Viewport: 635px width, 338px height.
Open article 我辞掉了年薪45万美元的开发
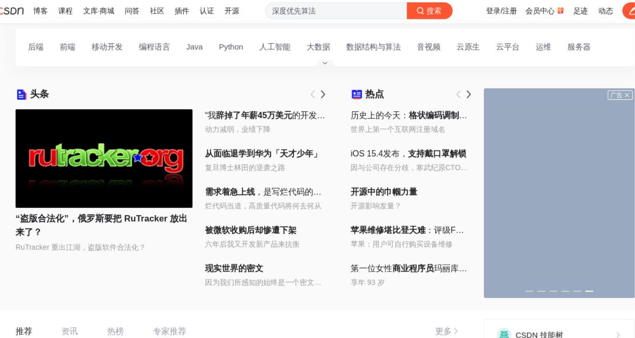tap(265, 115)
